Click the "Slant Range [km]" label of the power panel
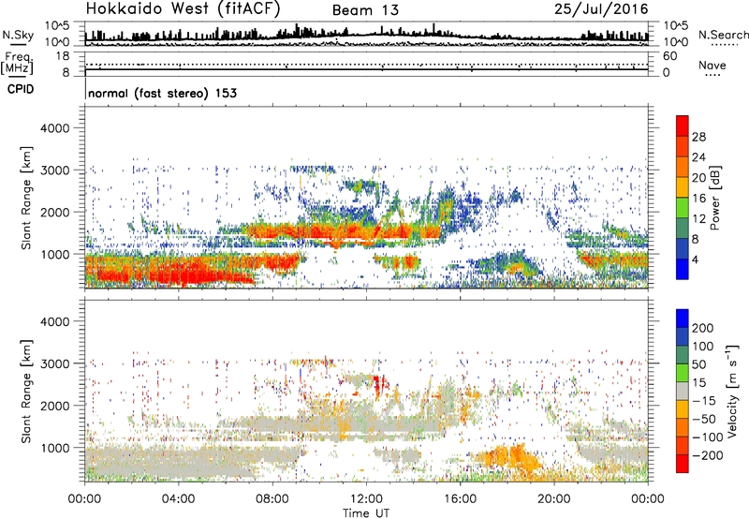Image resolution: width=749 pixels, height=519 pixels. tap(26, 198)
